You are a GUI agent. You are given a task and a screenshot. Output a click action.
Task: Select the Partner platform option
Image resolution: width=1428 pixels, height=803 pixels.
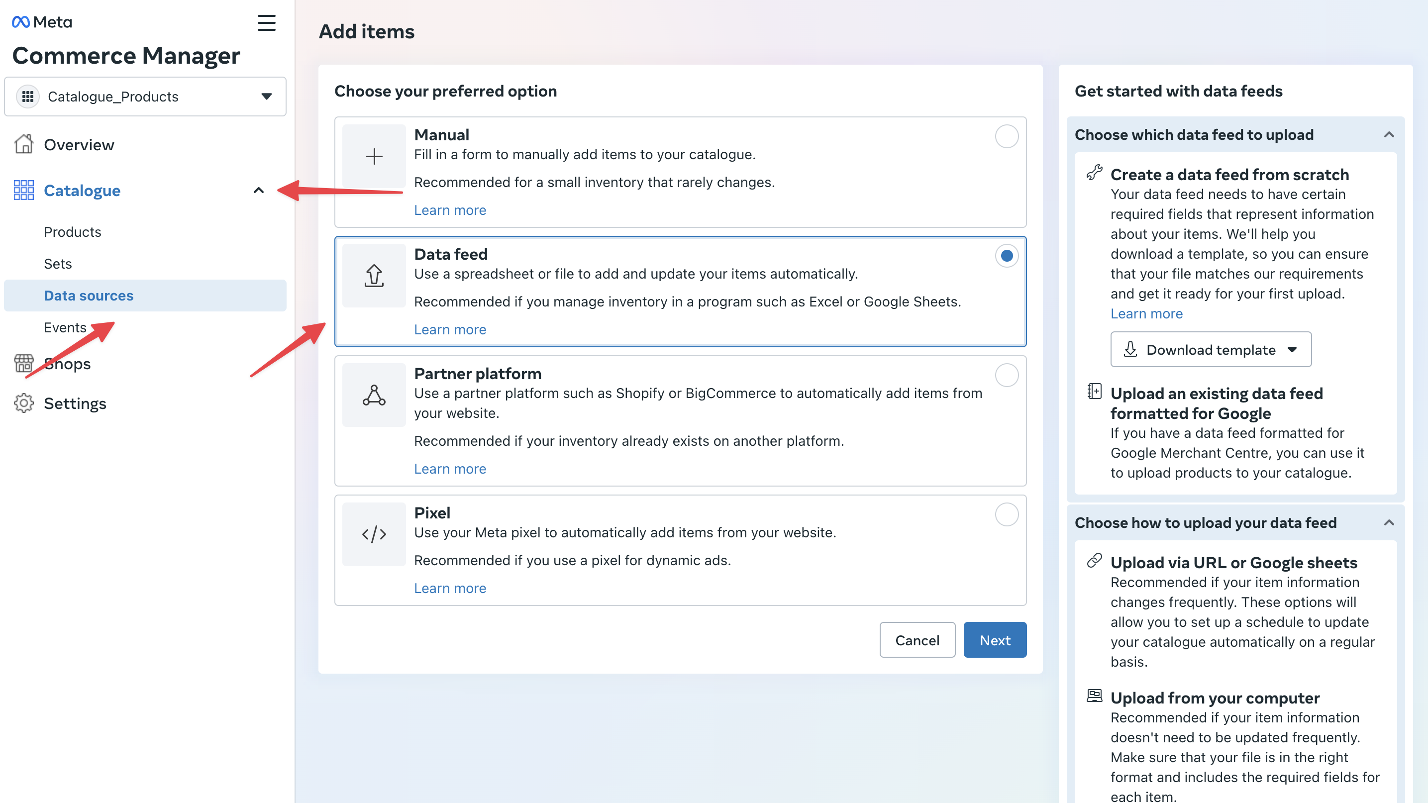(1007, 375)
